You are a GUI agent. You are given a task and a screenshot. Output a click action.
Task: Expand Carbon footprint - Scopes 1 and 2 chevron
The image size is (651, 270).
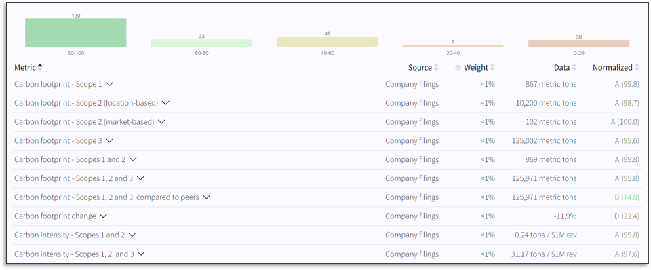coord(133,159)
